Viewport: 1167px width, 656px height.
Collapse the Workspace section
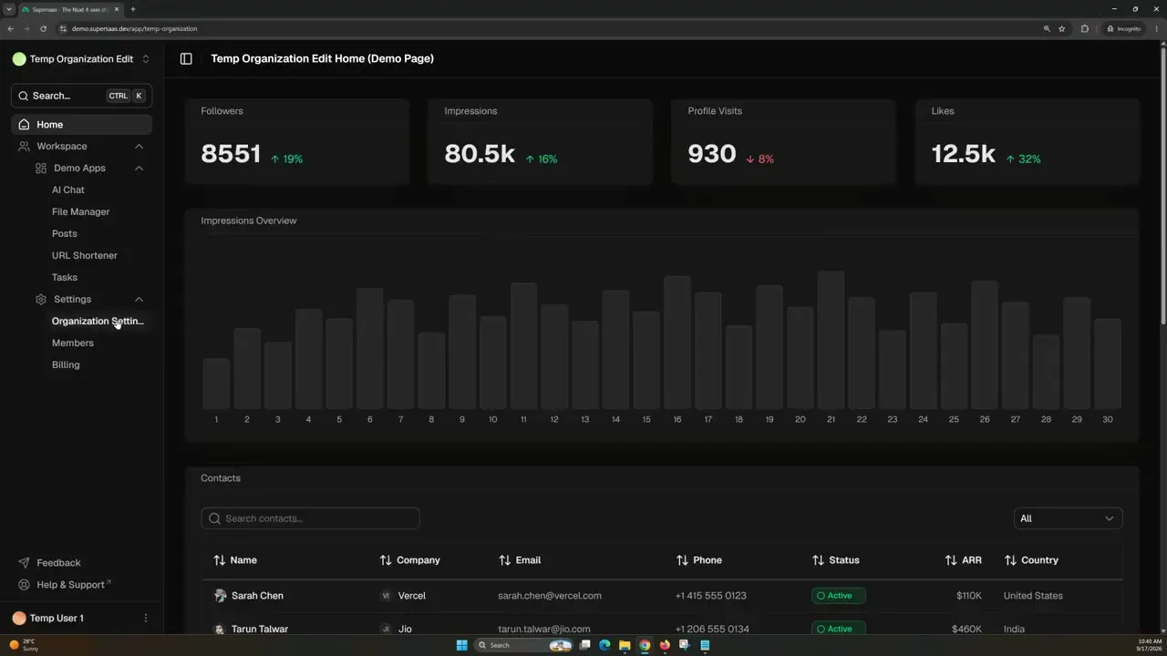(139, 146)
